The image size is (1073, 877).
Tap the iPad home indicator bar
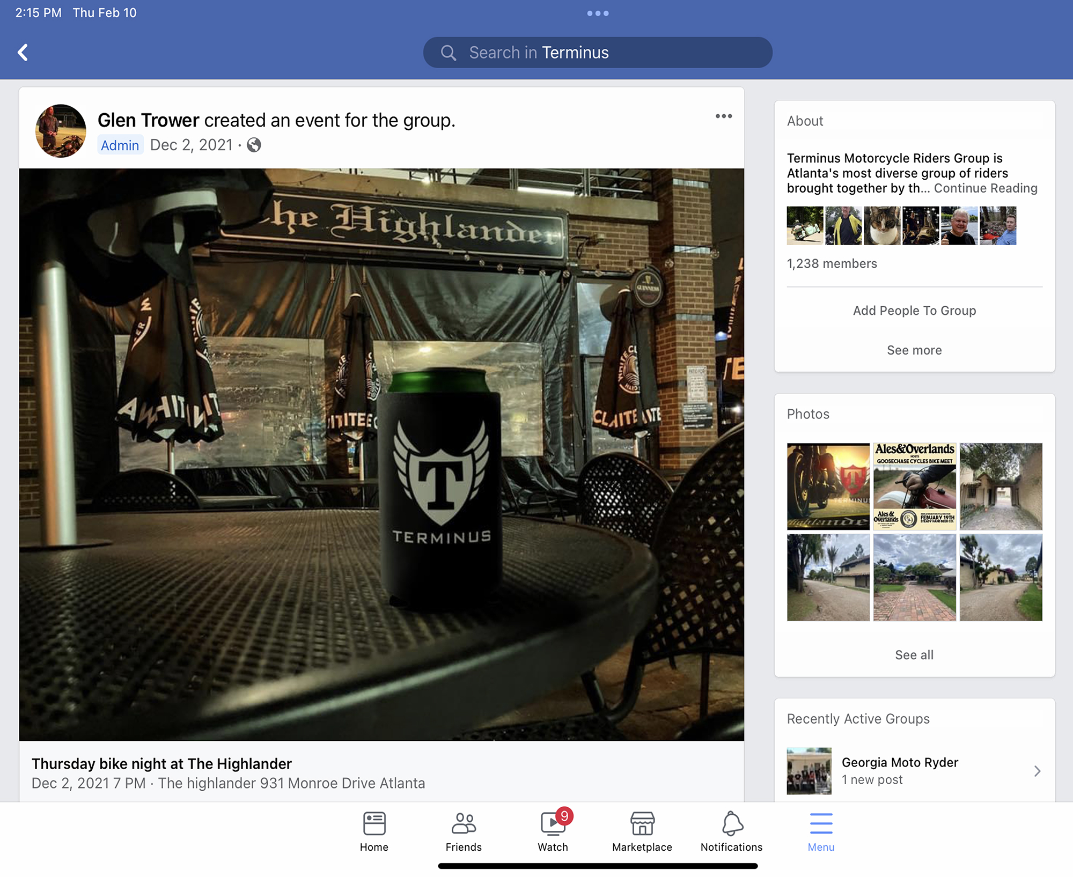[598, 866]
